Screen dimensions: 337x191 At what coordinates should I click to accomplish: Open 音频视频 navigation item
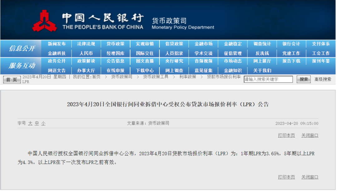(x=203, y=61)
